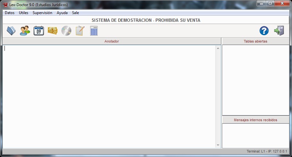Open the Datos menu
The width and height of the screenshot is (292, 157).
tap(10, 13)
